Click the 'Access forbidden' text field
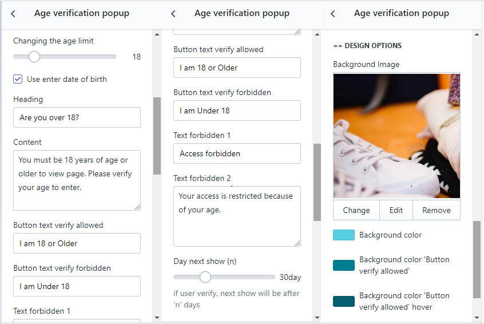Screen dimensions: 484x324 coord(237,153)
